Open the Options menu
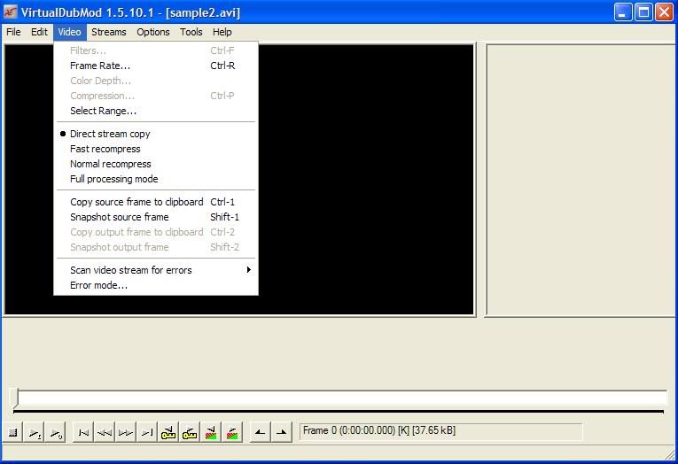The height and width of the screenshot is (464, 678). [153, 32]
